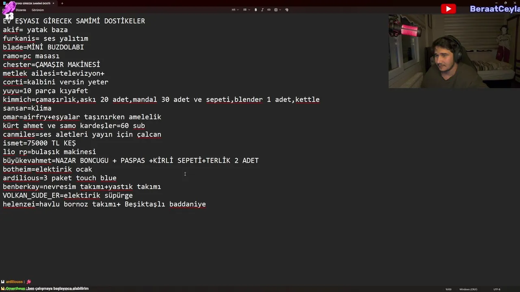Screen dimensions: 520x292
Task: Close the current document tab
Action: [x=53, y=3]
